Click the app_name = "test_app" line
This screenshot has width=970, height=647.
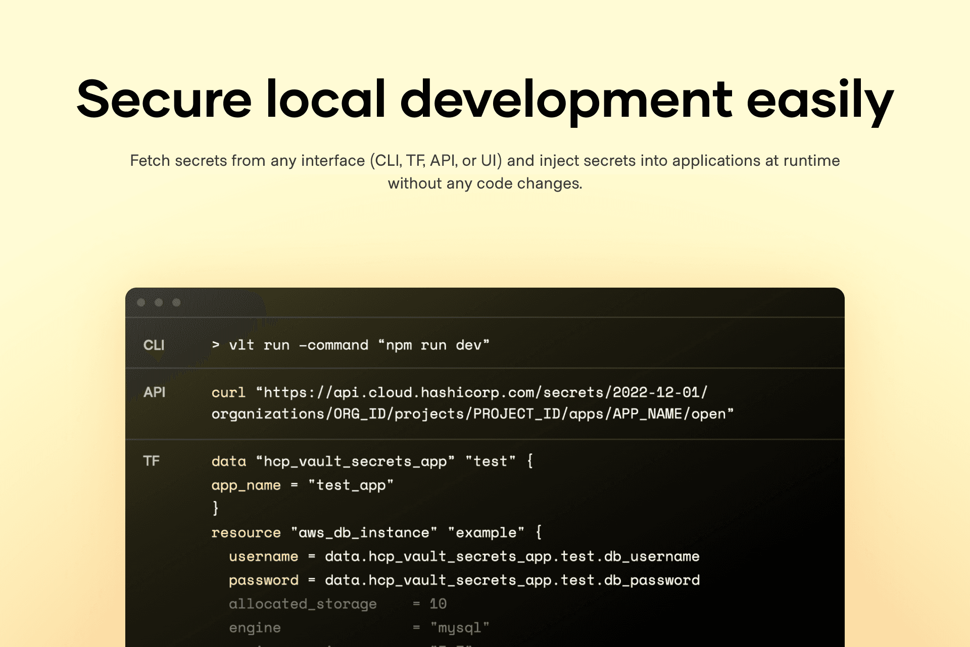[302, 485]
